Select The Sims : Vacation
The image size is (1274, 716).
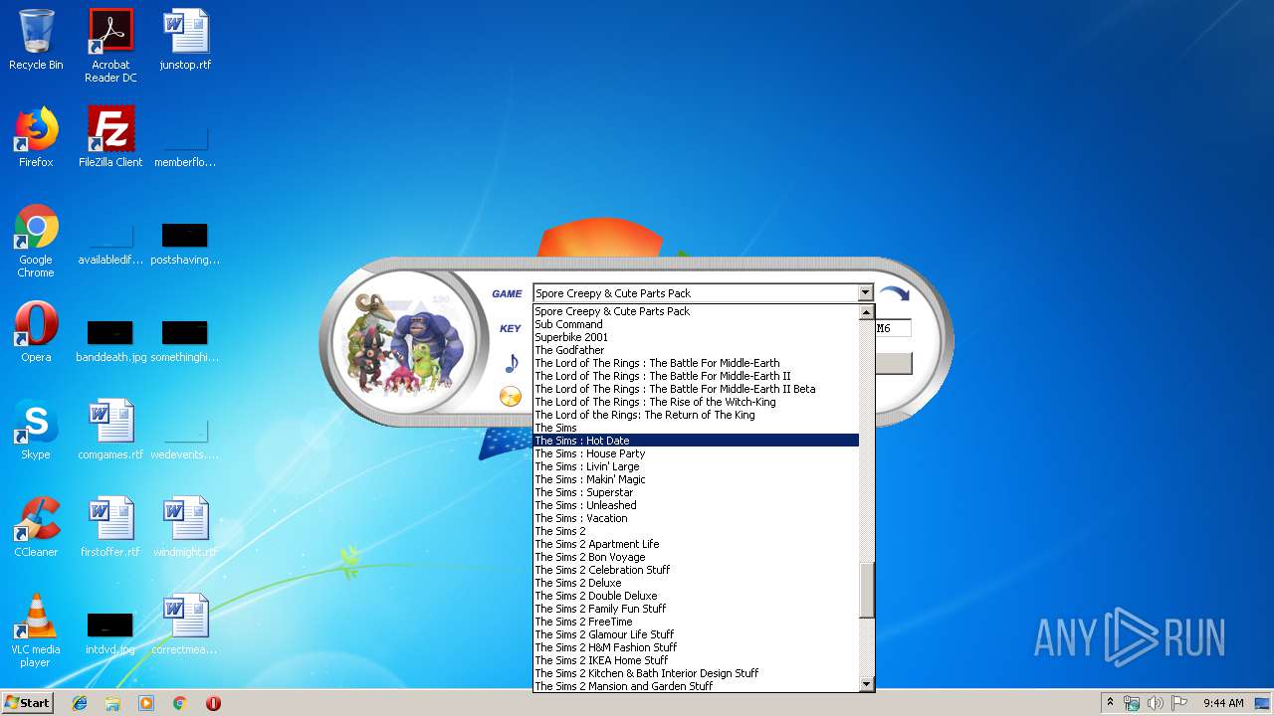coord(696,518)
